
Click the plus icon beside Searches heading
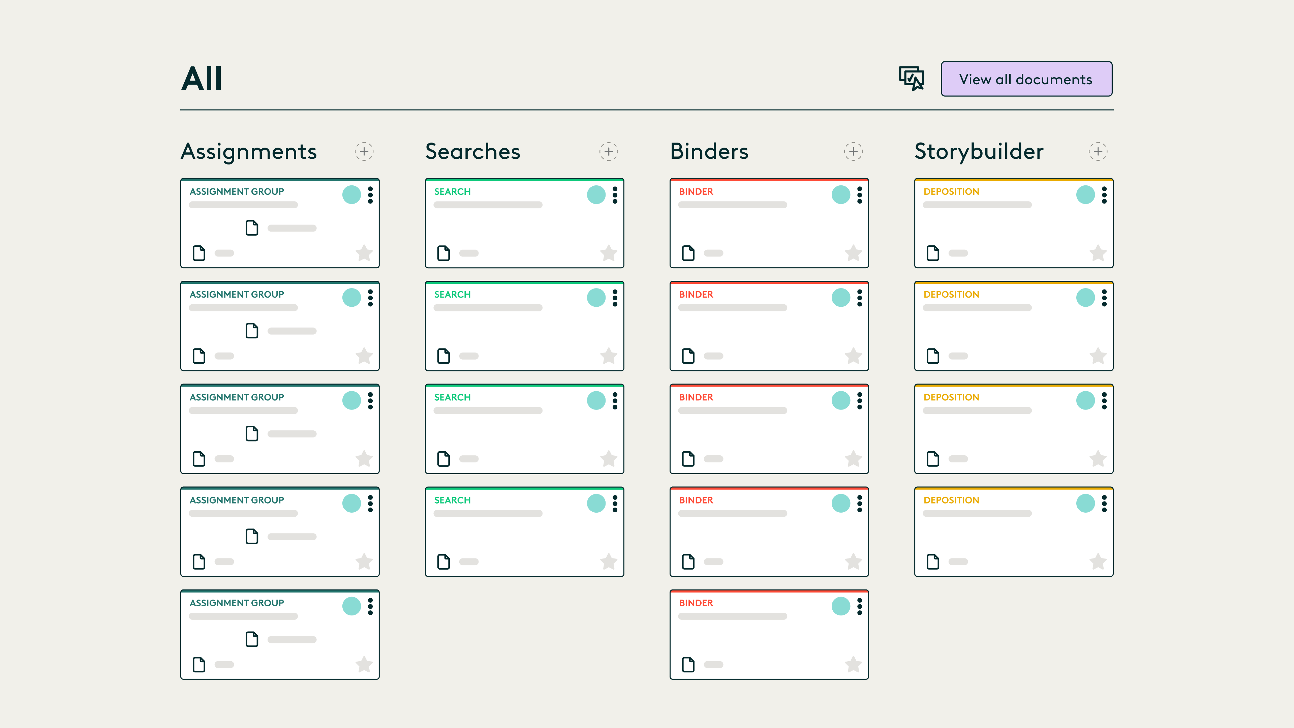tap(609, 151)
